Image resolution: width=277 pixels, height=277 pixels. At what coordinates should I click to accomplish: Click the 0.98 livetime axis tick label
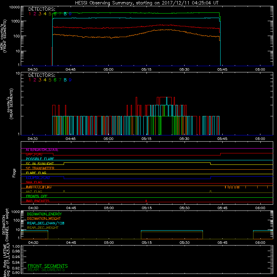pos(16,251)
